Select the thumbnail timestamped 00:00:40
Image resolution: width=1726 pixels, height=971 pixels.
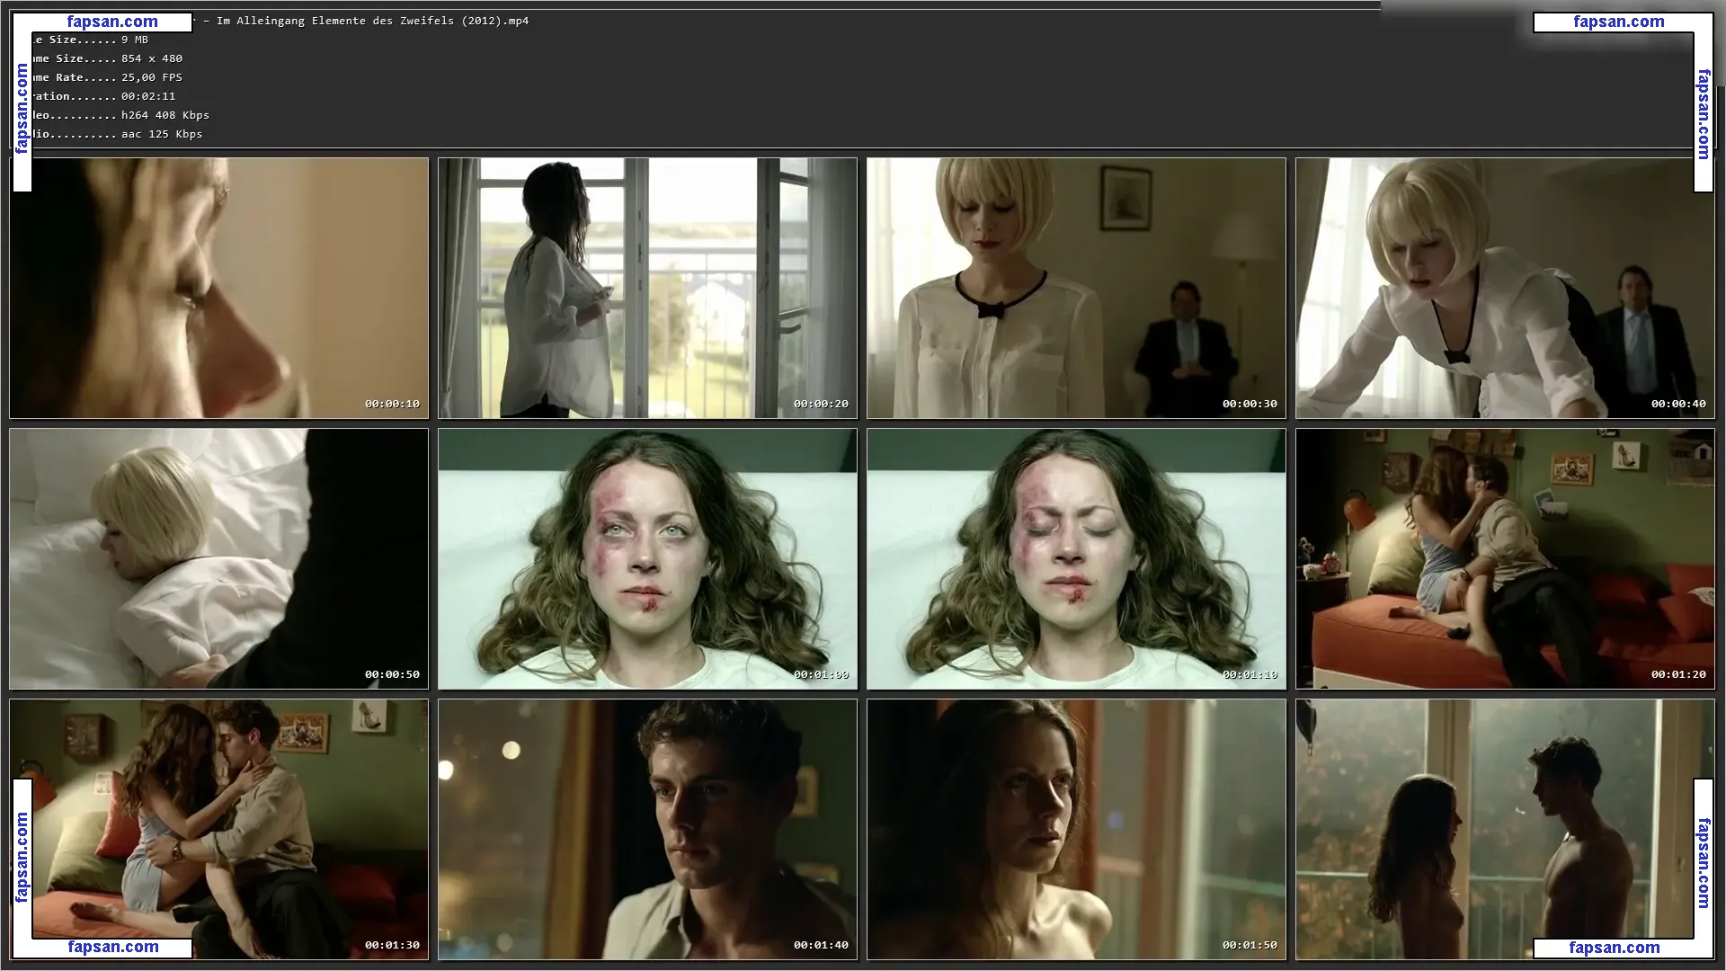[1505, 288]
